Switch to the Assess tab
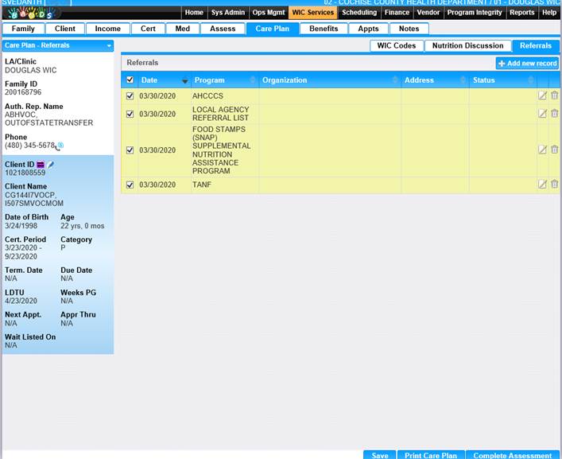 click(223, 29)
